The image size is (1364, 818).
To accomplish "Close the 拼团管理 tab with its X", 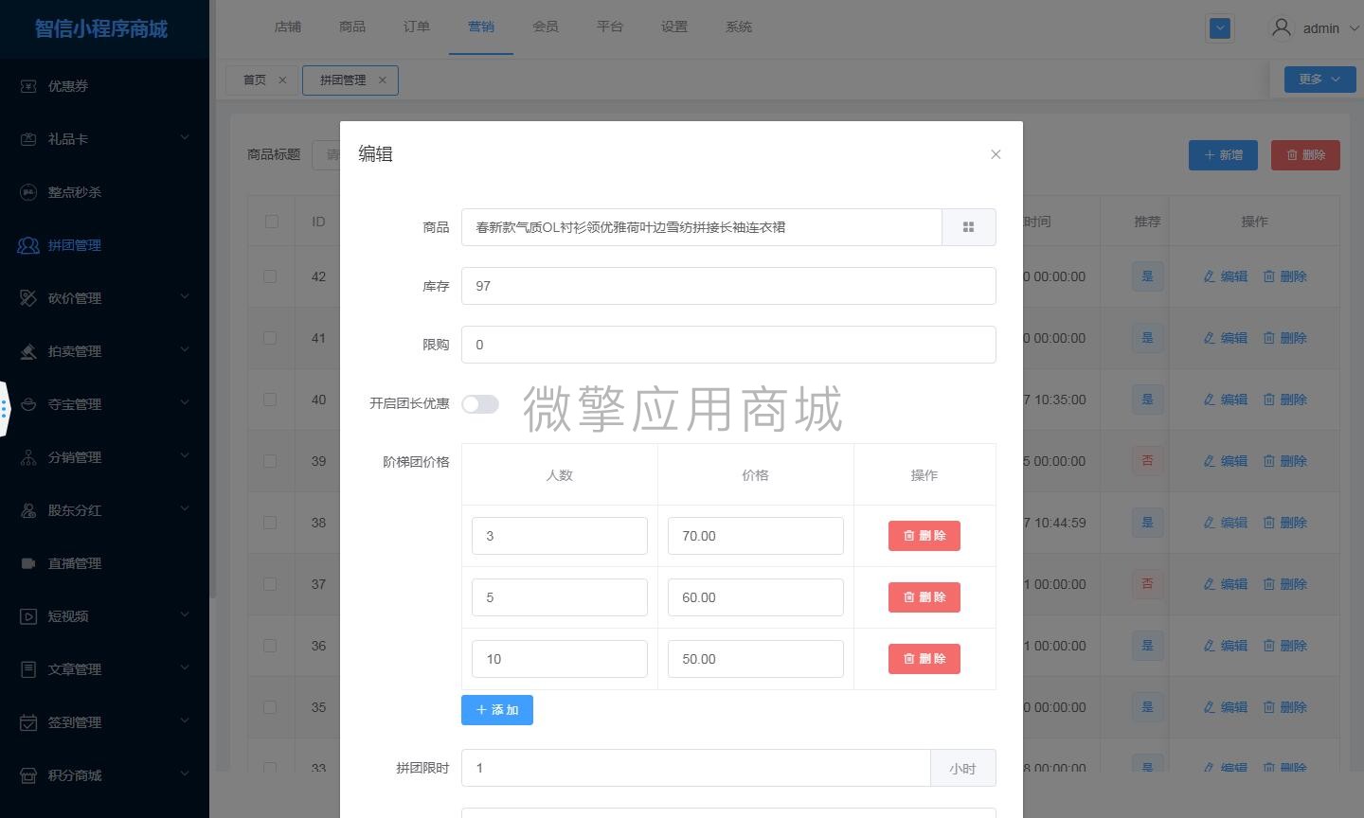I will [x=383, y=80].
